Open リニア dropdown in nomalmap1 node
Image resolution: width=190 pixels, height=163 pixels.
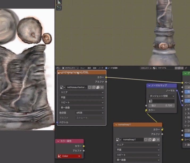[x=138, y=145]
